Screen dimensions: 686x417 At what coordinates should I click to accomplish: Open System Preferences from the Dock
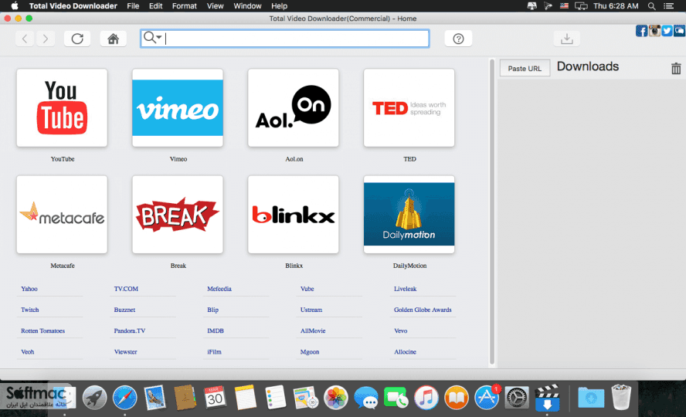517,398
